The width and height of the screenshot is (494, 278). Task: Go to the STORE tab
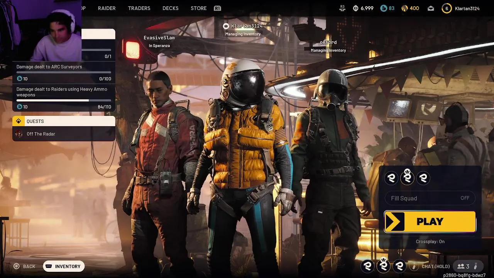pyautogui.click(x=198, y=8)
